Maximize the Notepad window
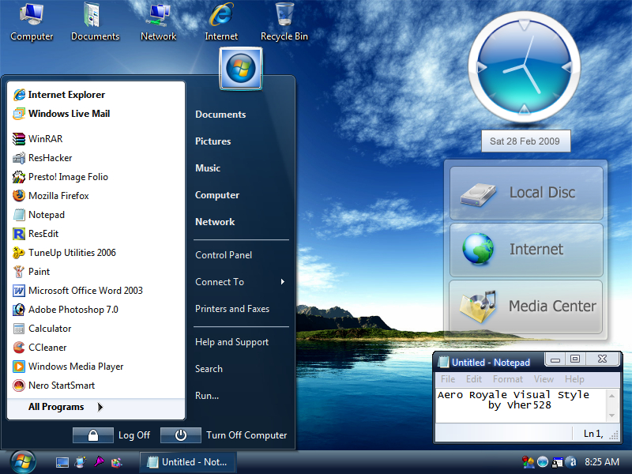Image resolution: width=632 pixels, height=474 pixels. pos(575,359)
